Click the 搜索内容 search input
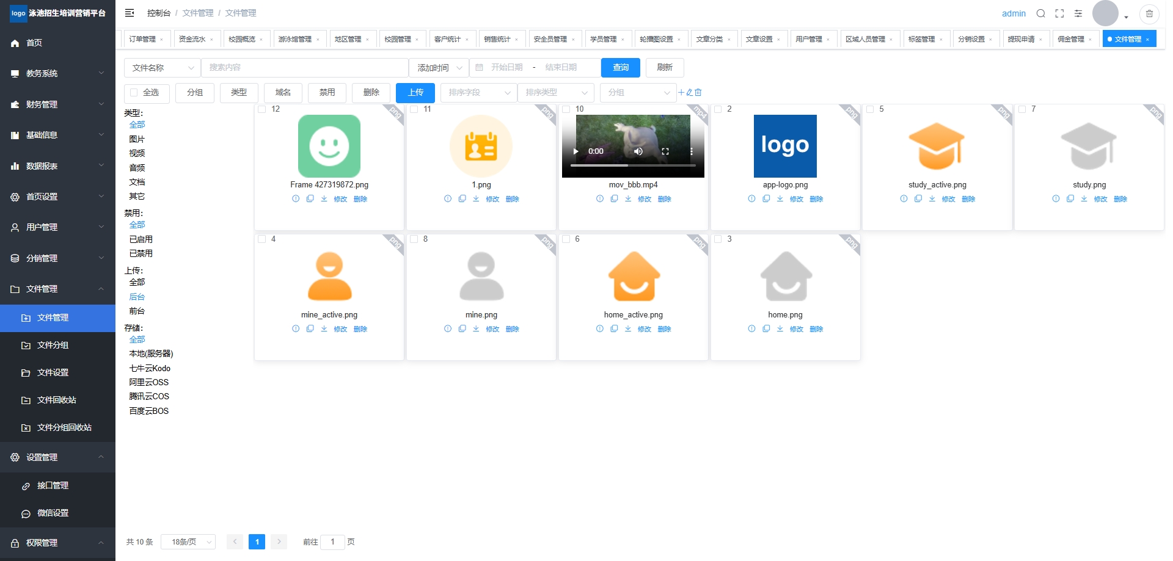Viewport: 1173px width, 561px height. (x=304, y=68)
